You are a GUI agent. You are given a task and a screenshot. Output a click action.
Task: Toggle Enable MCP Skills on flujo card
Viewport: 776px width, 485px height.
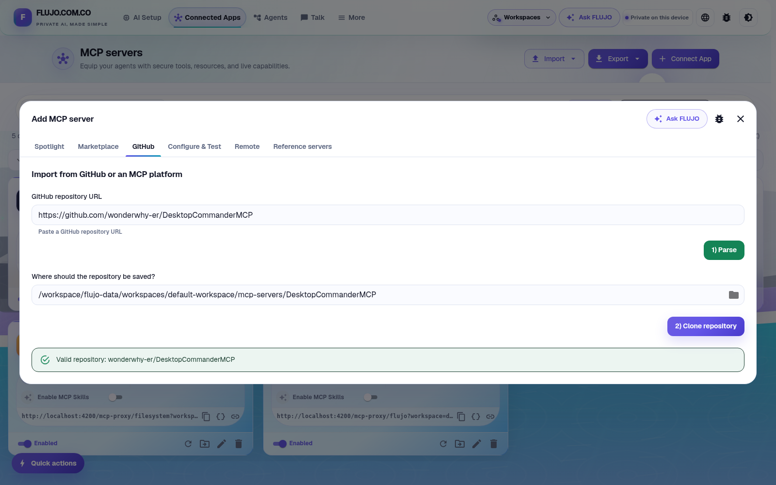(371, 397)
